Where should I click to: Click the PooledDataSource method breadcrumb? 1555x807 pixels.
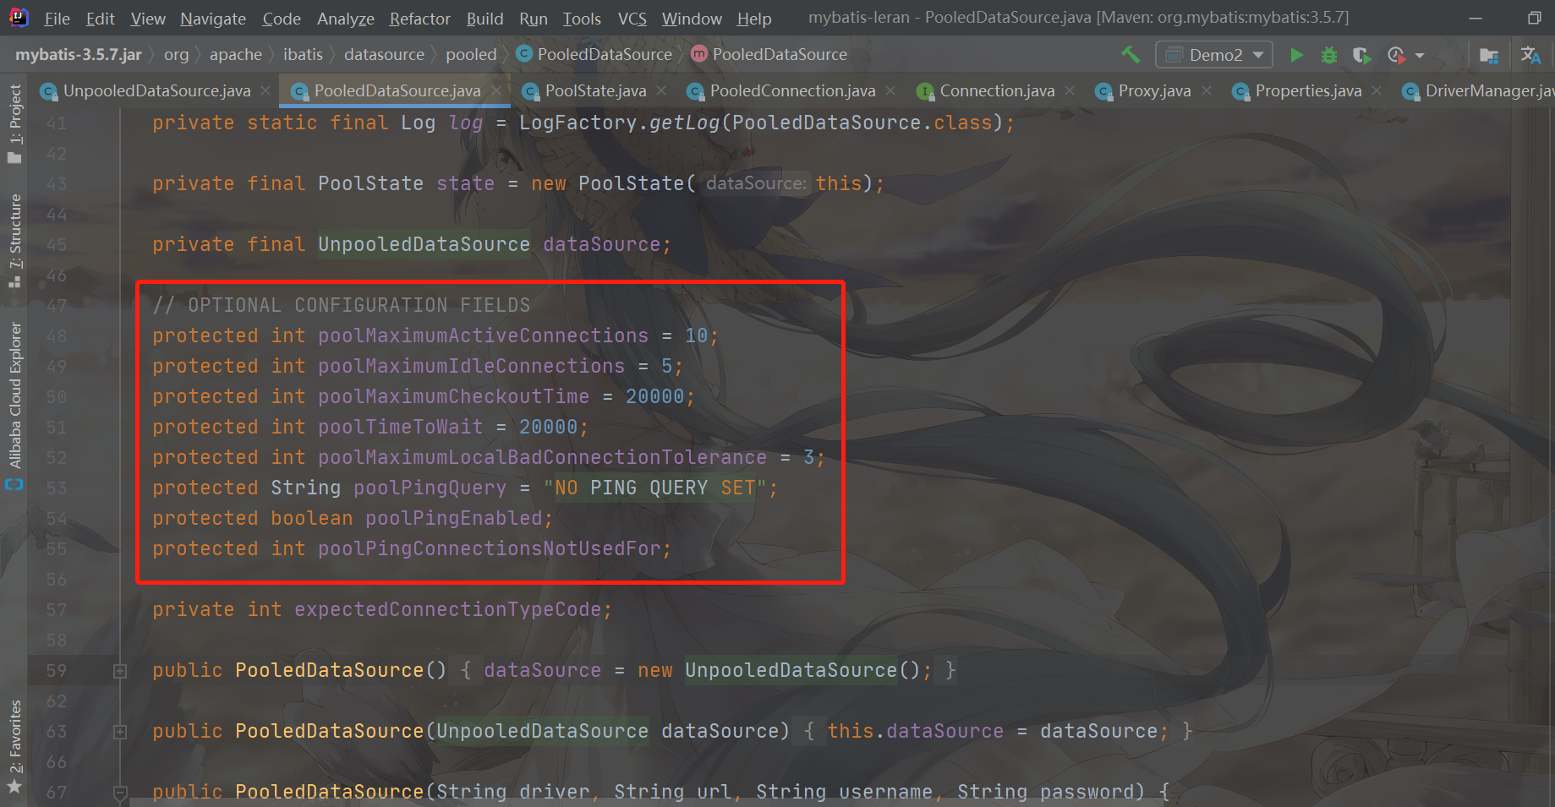click(769, 55)
